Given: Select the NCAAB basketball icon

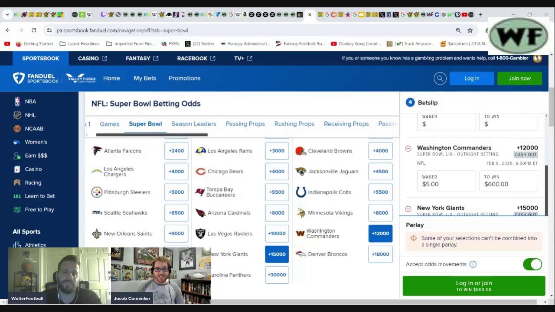Looking at the screenshot, I should pos(17,128).
